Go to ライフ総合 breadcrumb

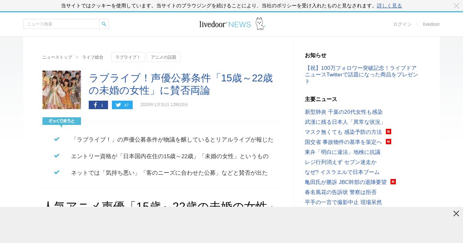[93, 57]
